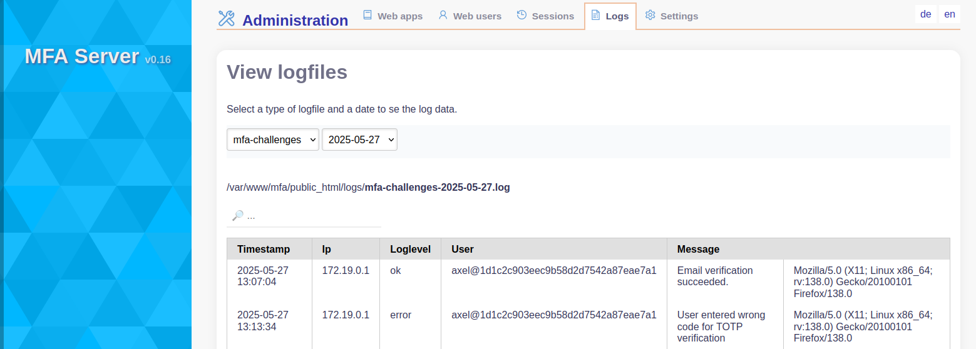Click the 'error' loglevel cell
976x349 pixels.
click(x=410, y=326)
